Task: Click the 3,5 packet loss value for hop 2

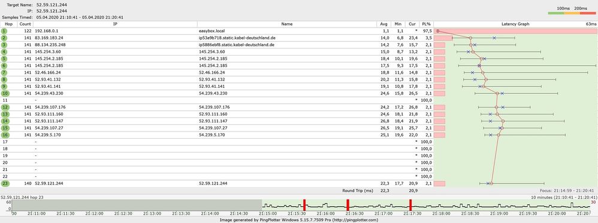Action: pos(428,38)
